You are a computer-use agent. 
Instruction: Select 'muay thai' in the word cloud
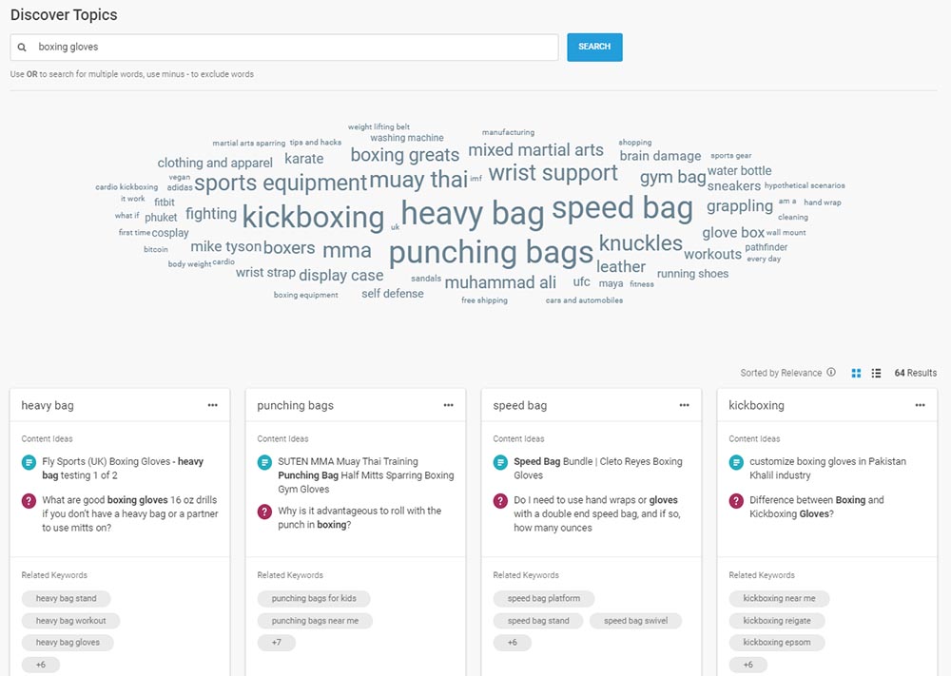(418, 180)
